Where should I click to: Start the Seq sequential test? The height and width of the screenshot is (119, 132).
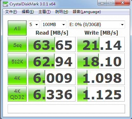point(17,44)
